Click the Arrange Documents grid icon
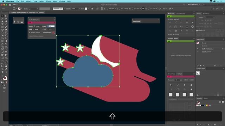 (14, 5)
